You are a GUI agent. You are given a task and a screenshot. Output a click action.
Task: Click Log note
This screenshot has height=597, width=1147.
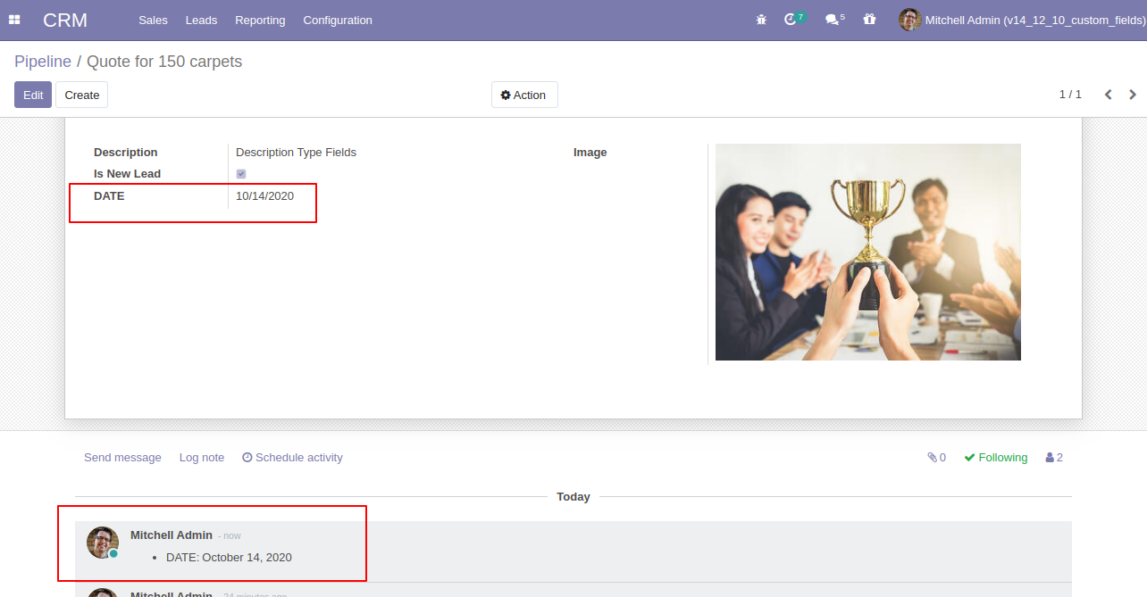point(202,458)
